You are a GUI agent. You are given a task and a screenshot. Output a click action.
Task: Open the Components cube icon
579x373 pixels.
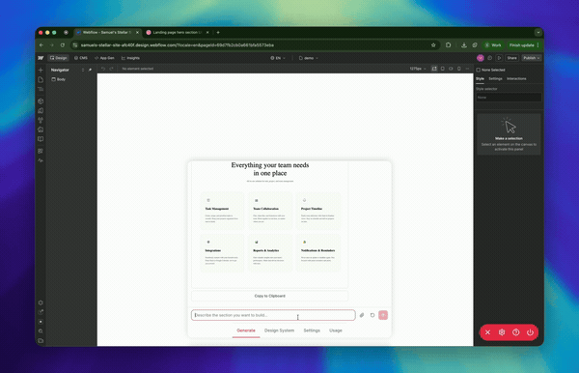tap(41, 100)
